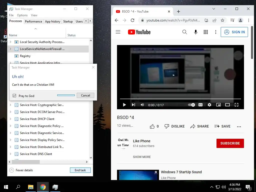
Task: Open File Explorer from taskbar
Action: point(30,187)
